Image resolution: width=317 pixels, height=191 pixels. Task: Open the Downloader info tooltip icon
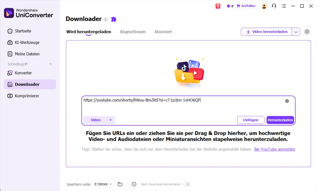pyautogui.click(x=105, y=19)
